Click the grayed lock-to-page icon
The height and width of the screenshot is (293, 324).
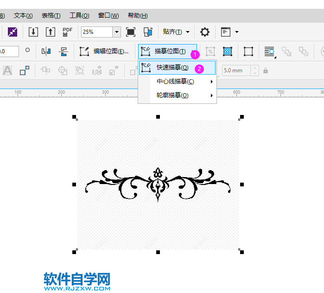114,70
